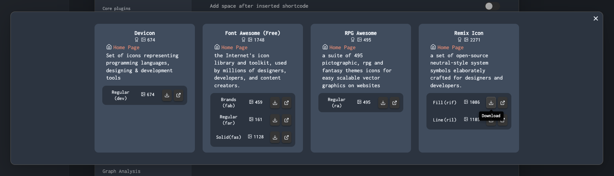Open Devicon Home Page link
This screenshot has height=176, width=614.
click(x=126, y=48)
